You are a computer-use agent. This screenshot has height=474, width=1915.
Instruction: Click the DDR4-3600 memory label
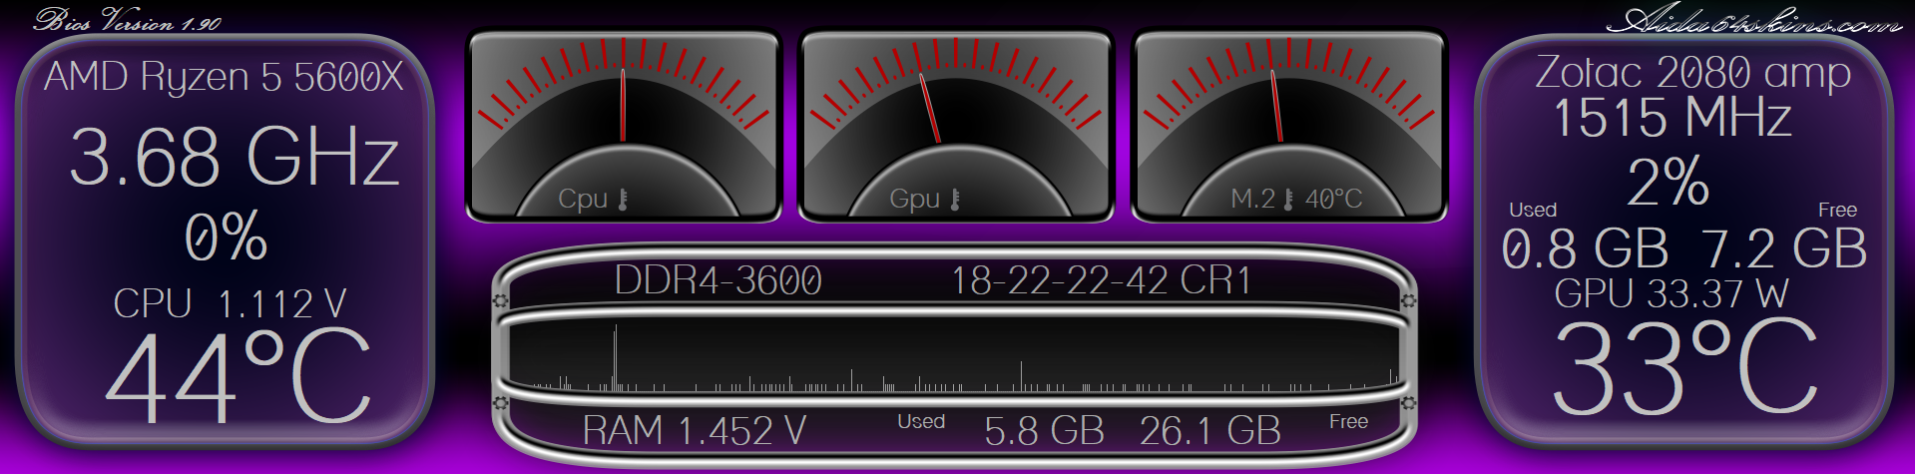pos(718,280)
